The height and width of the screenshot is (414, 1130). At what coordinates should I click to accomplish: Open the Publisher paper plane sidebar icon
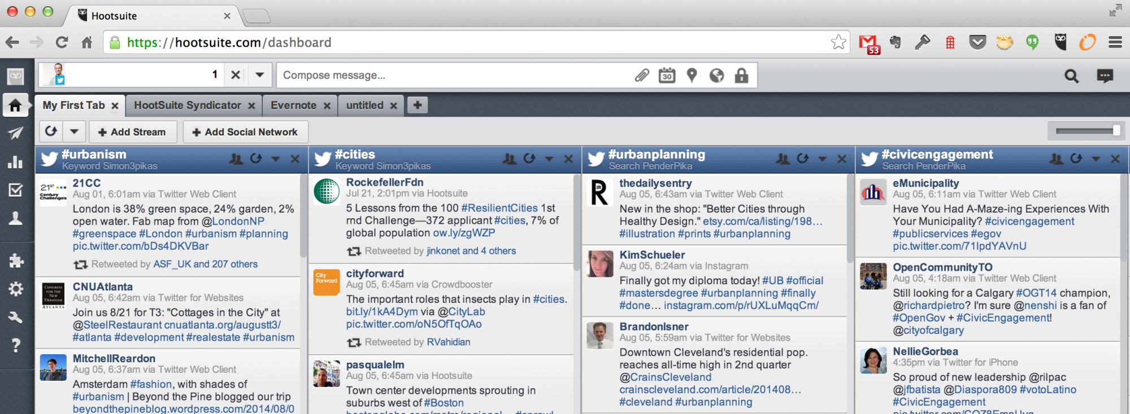point(15,133)
